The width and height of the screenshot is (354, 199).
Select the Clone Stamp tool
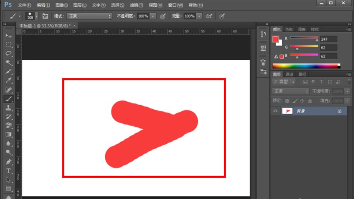[8, 107]
